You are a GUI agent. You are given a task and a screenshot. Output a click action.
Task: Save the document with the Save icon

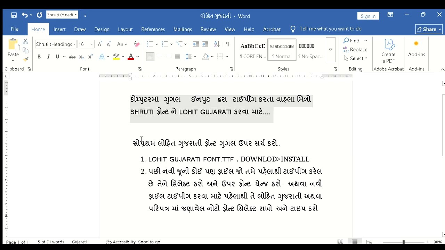click(14, 15)
